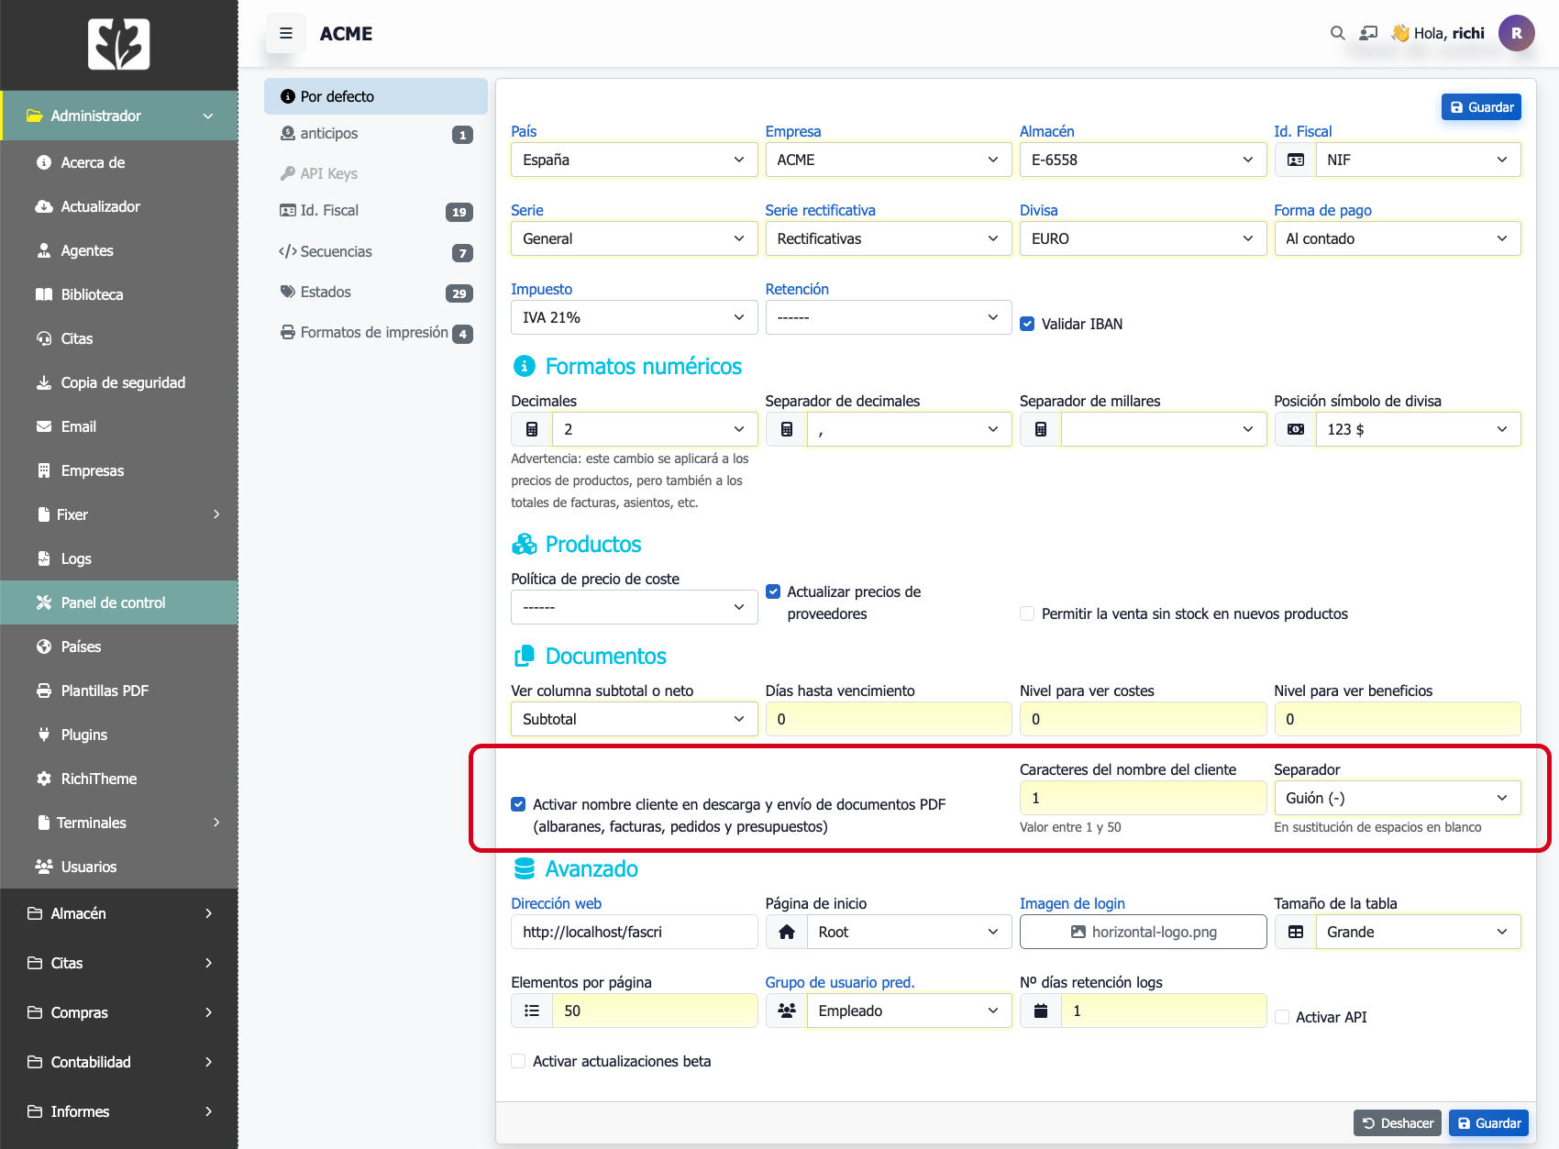Expand the Almacén sidebar menu

tap(119, 913)
